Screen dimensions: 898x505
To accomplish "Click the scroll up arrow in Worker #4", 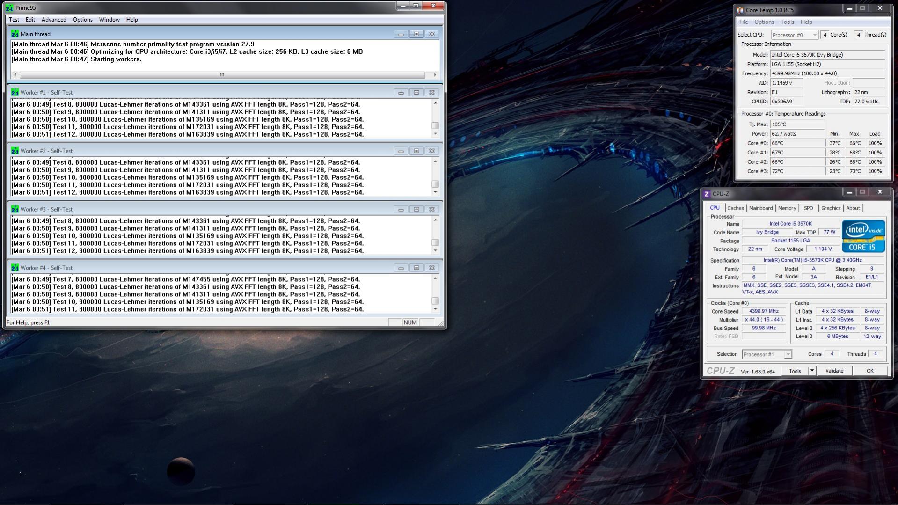I will (x=435, y=278).
